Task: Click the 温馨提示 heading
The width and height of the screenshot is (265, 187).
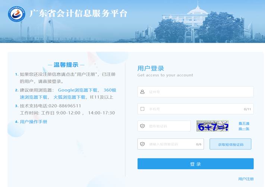Action: pyautogui.click(x=66, y=65)
